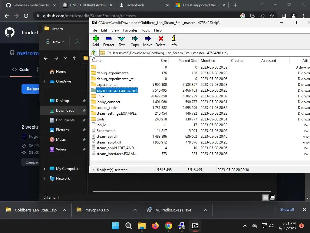This screenshot has width=310, height=233.
Task: Open the Edit menu in 7-Zip
Action: (x=104, y=30)
